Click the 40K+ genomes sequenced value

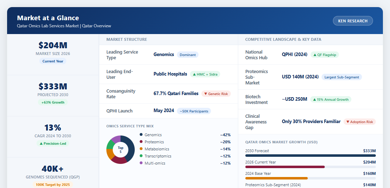(x=53, y=168)
